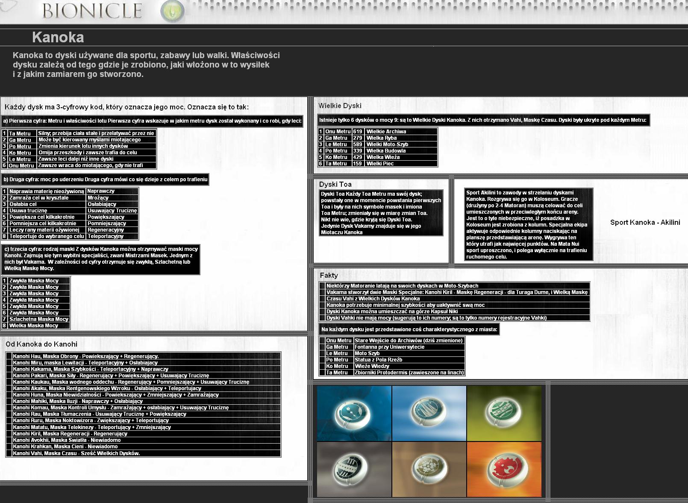
Task: Select 'Zawsze wraca do miotającego' cell
Action: point(96,165)
